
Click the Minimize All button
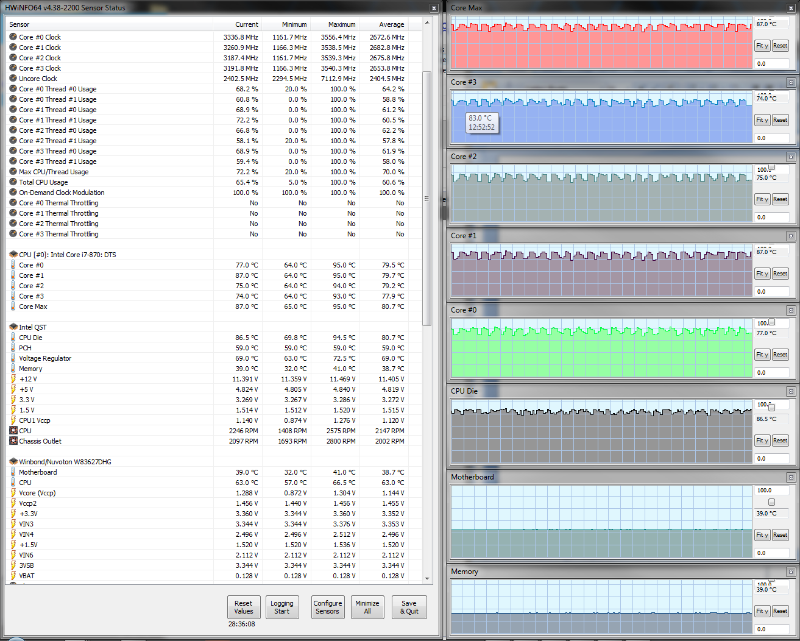click(x=367, y=607)
